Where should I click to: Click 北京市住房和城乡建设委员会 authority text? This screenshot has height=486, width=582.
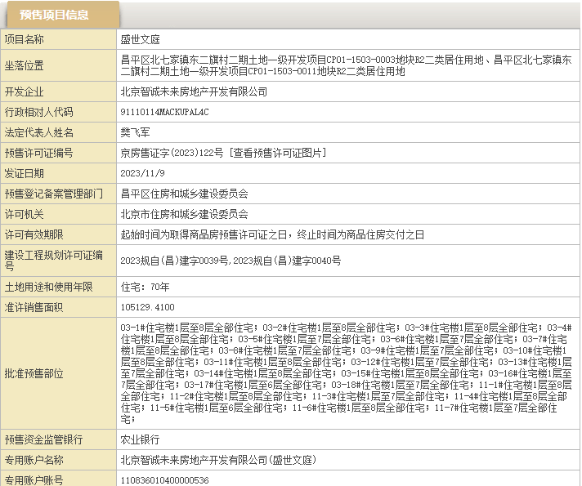point(184,214)
